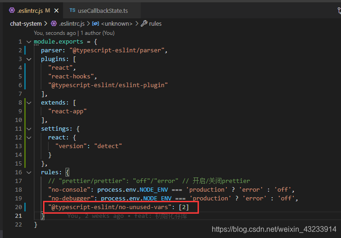Viewport: 341px width, 238px height.
Task: Collapse the extends array on line 8
Action: point(29,102)
